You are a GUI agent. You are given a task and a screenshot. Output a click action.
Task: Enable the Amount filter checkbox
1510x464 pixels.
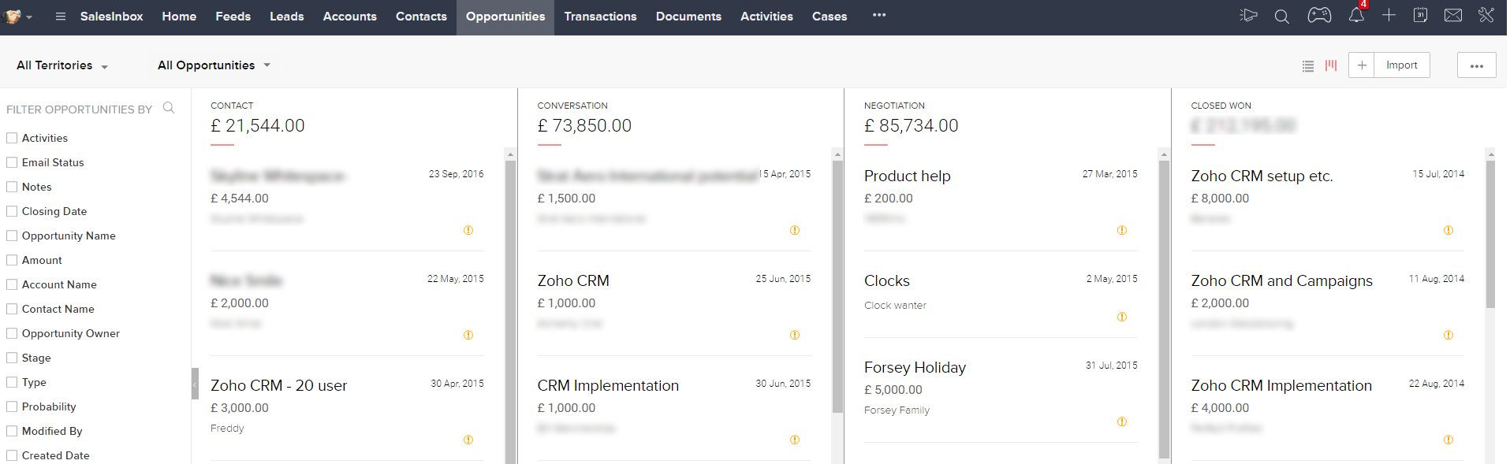pyautogui.click(x=12, y=260)
